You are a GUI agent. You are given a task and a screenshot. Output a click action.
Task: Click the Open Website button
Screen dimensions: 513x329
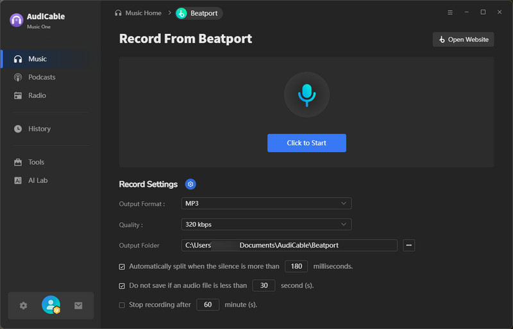pyautogui.click(x=463, y=40)
